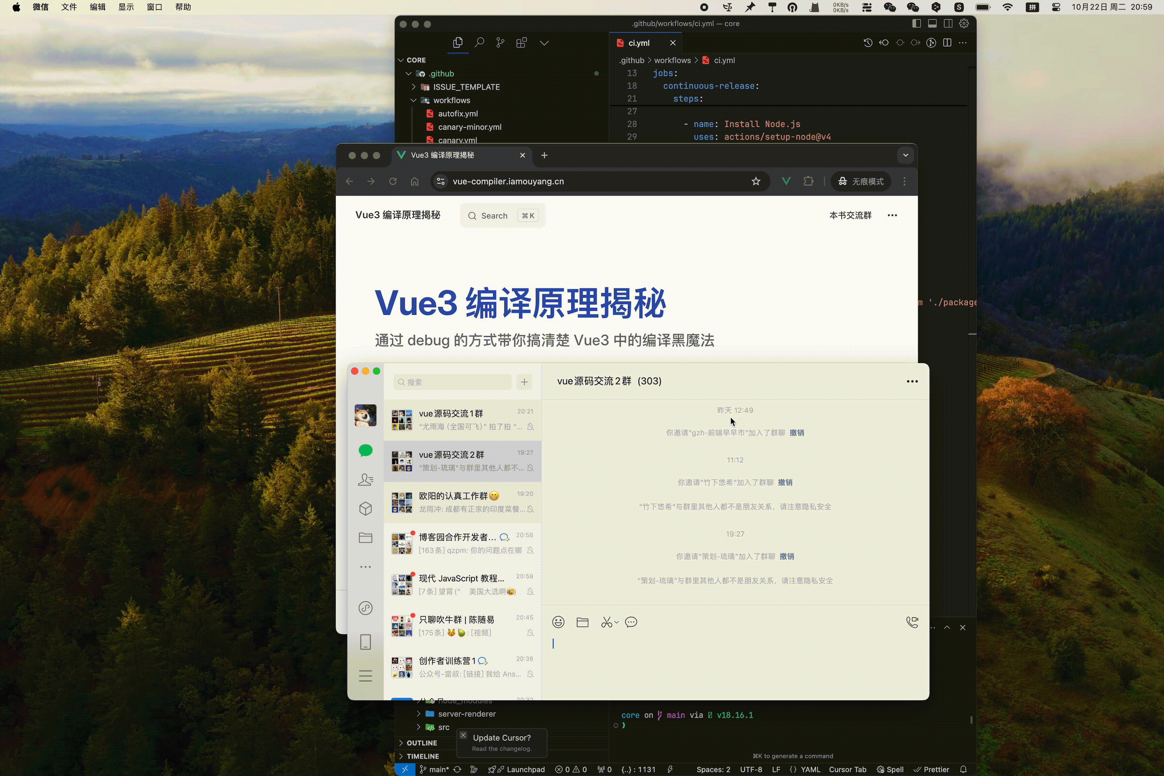The image size is (1164, 776).
Task: Click 撤销 next to 竹下悠希 invite
Action: [x=785, y=482]
